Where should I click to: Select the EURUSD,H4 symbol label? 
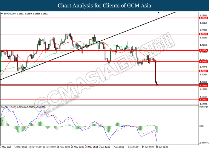pyautogui.click(x=10, y=14)
